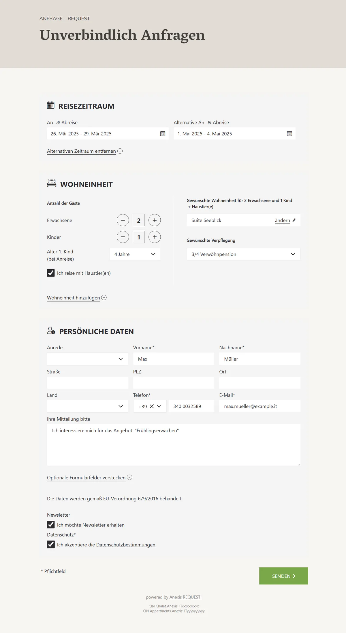Uncheck Ich reise mit Haustier(en)
This screenshot has width=346, height=633.
click(51, 273)
